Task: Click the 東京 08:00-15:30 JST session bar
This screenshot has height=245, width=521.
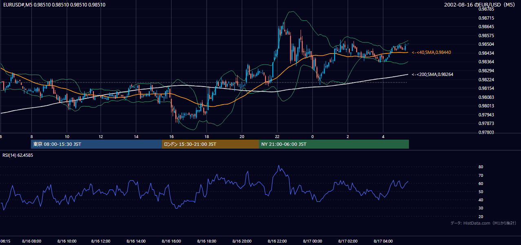Action: (97, 144)
